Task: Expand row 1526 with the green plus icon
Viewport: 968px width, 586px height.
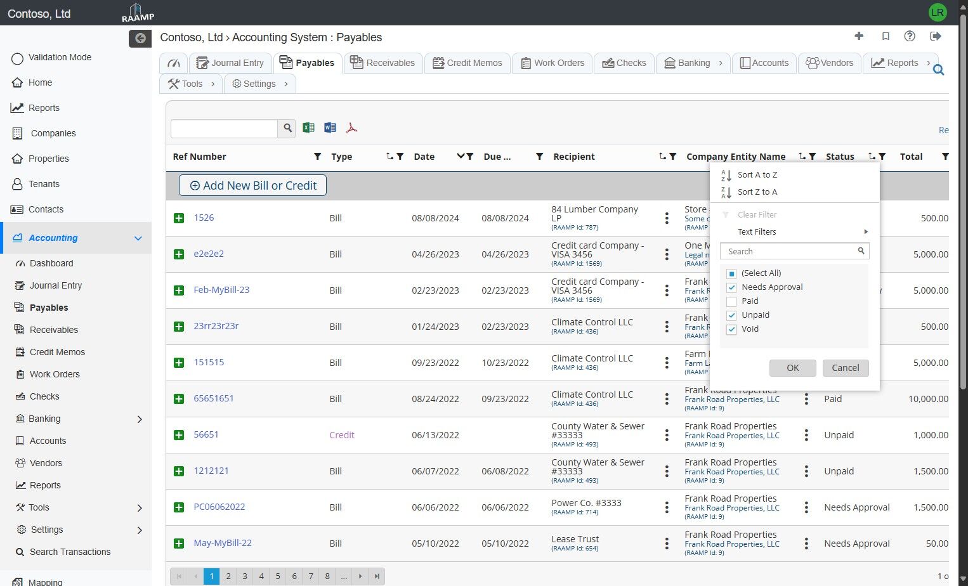Action: pyautogui.click(x=179, y=218)
